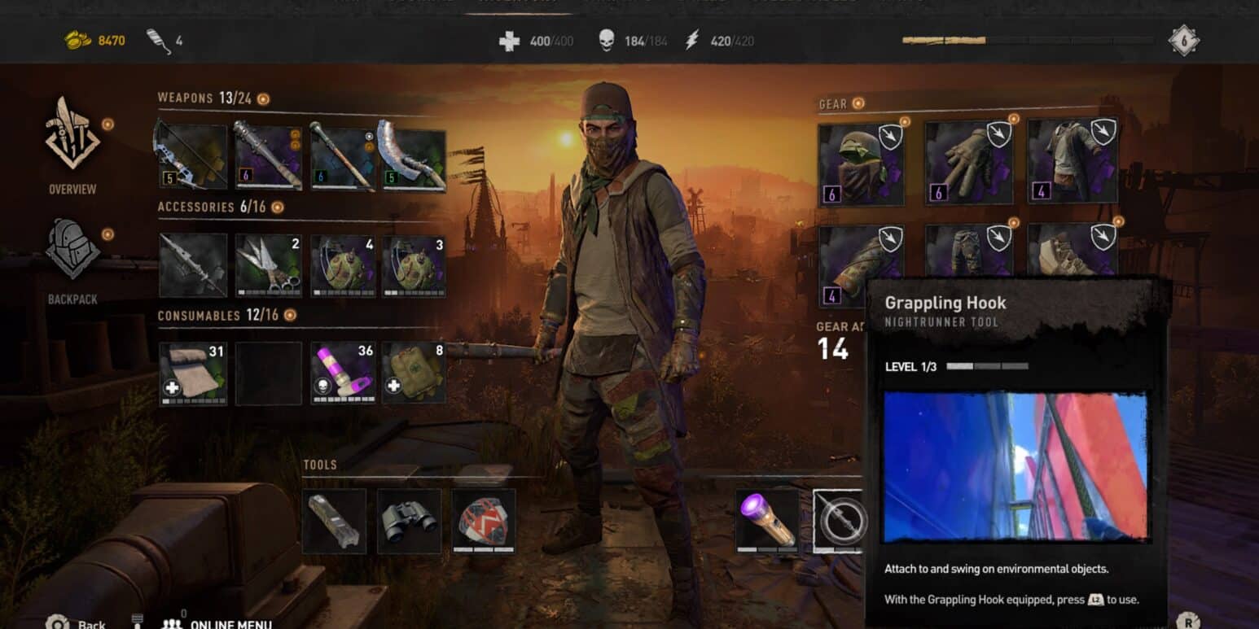Select the gloves gear slot
Viewport: 1259px width, 629px height.
click(969, 161)
